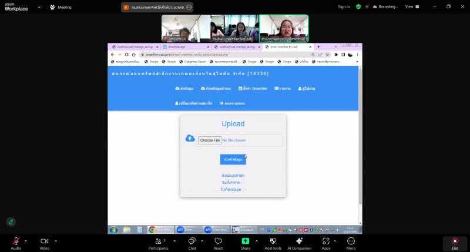Open Zoom Workplace dropdown chevron
The width and height of the screenshot is (470, 252).
(39, 7)
